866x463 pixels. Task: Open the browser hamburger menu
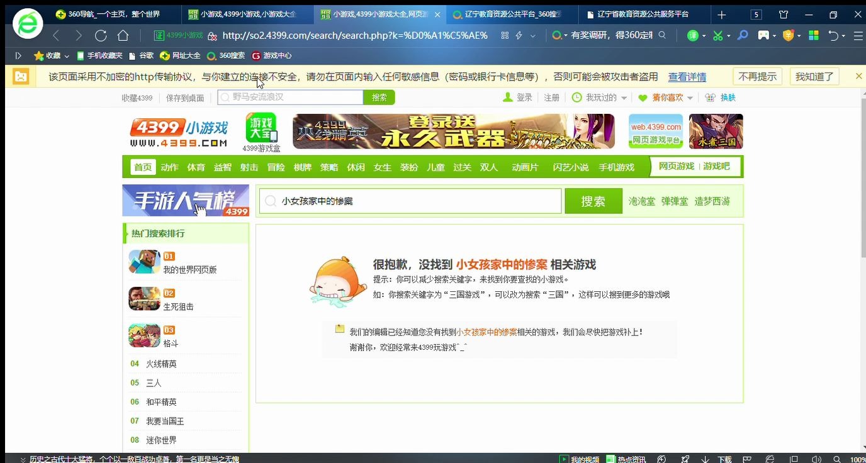coord(857,36)
